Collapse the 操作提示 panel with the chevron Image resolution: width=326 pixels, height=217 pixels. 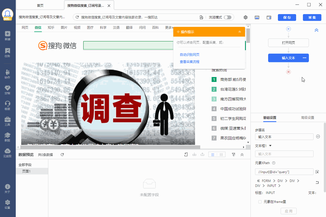click(240, 32)
